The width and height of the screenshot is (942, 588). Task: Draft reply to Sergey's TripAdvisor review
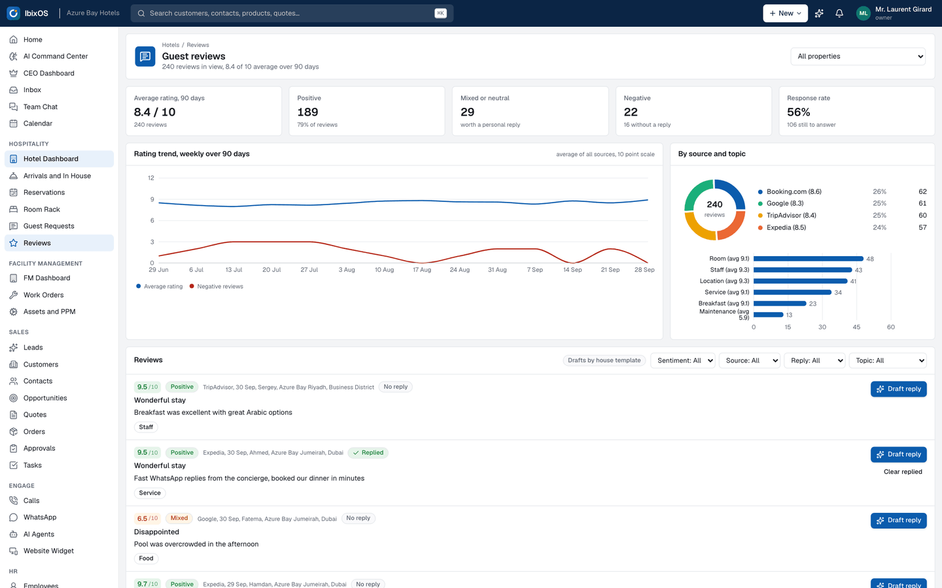898,389
